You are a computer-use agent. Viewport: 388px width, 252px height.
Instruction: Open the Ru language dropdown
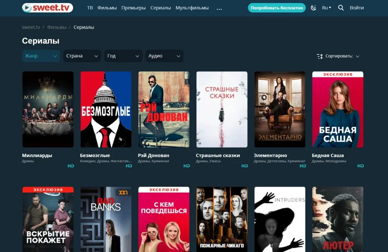(326, 7)
